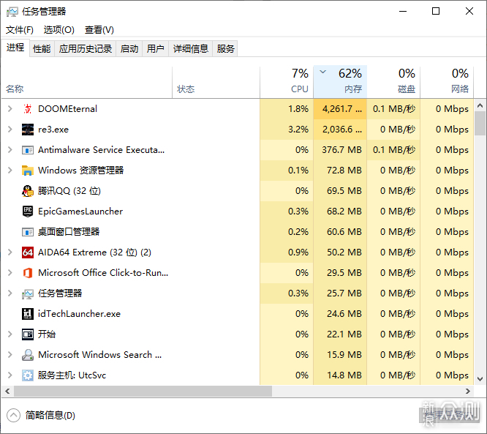This screenshot has width=487, height=434.
Task: Select the re3.exe process name
Action: (53, 130)
